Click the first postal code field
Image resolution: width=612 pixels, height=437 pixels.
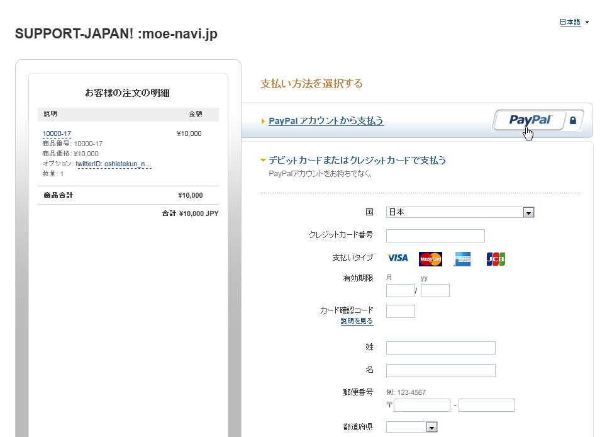point(422,405)
